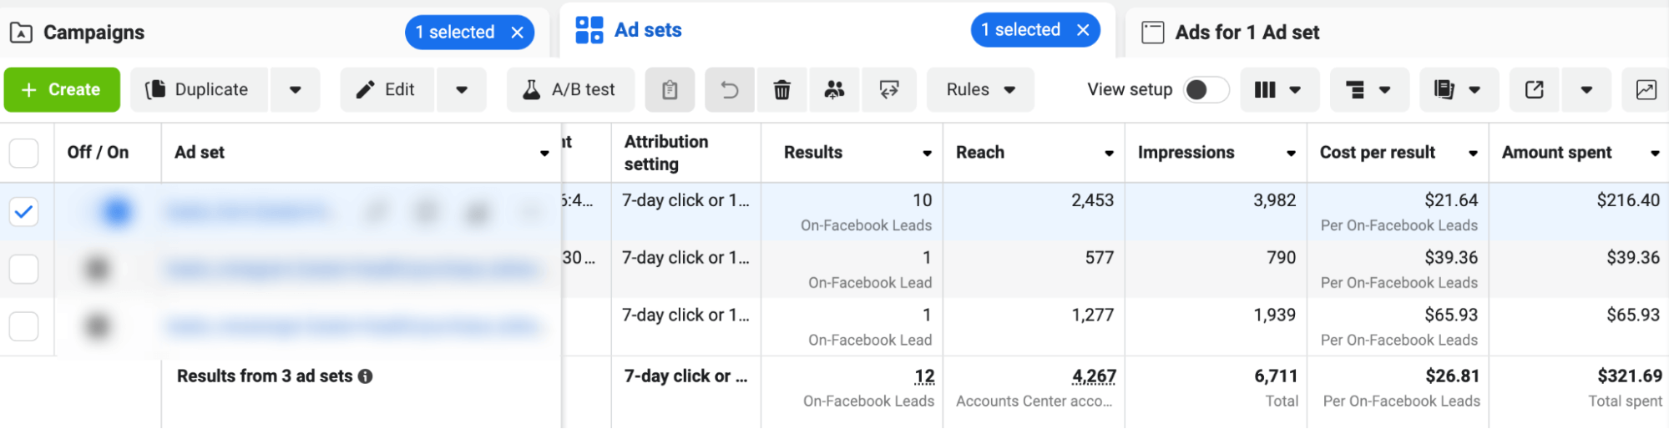
Task: Clear the Ad sets 1 selected filter
Action: click(x=1083, y=30)
